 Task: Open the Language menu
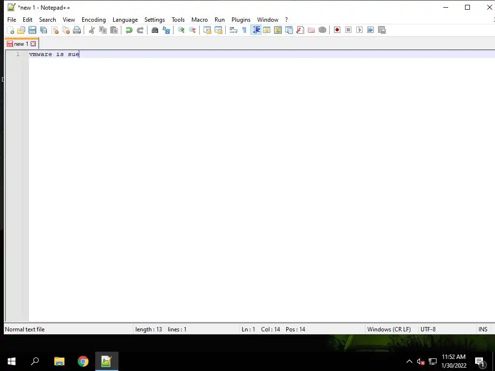click(125, 19)
